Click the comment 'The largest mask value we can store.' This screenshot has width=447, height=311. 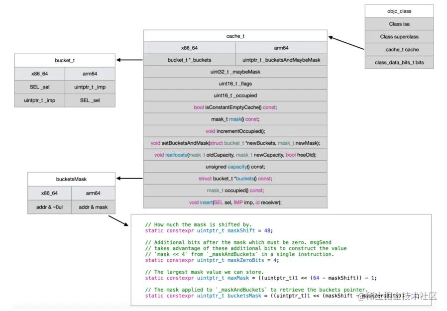[205, 272]
